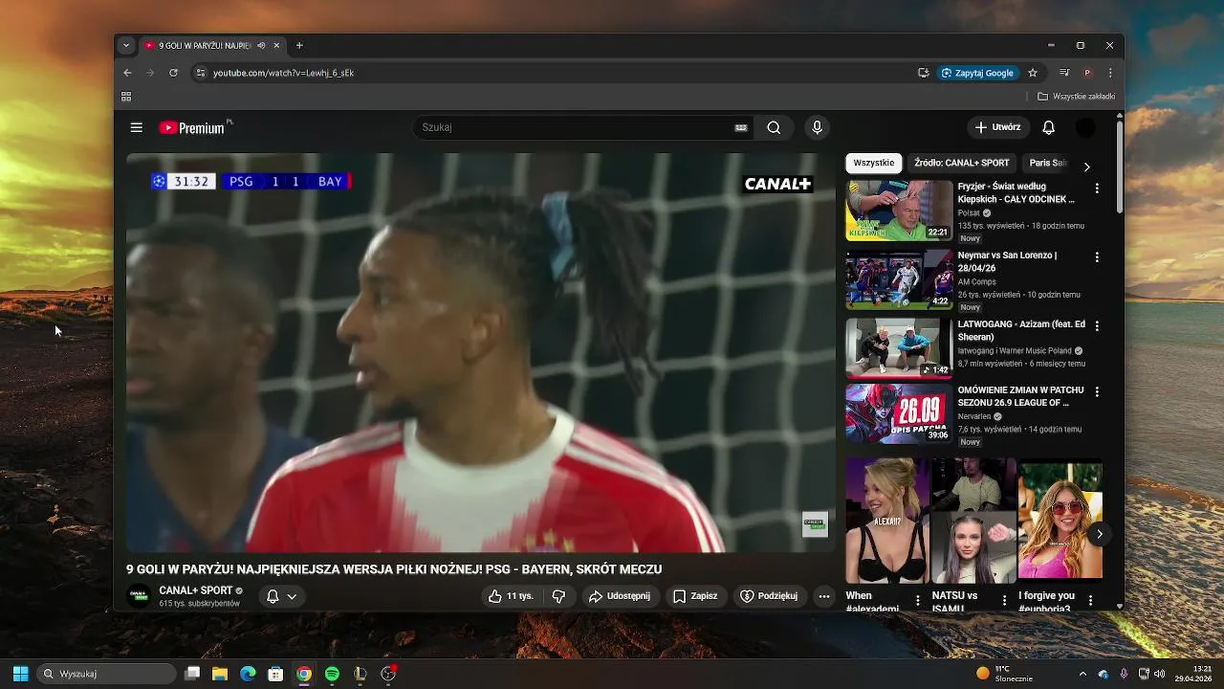
Task: Open Chrome apps grid in bookmarks bar
Action: [x=126, y=97]
